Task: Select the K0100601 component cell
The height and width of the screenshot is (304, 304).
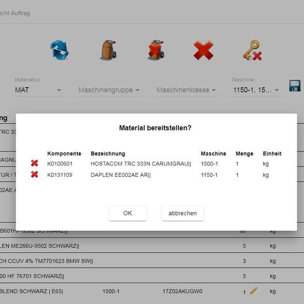Action: [60, 164]
